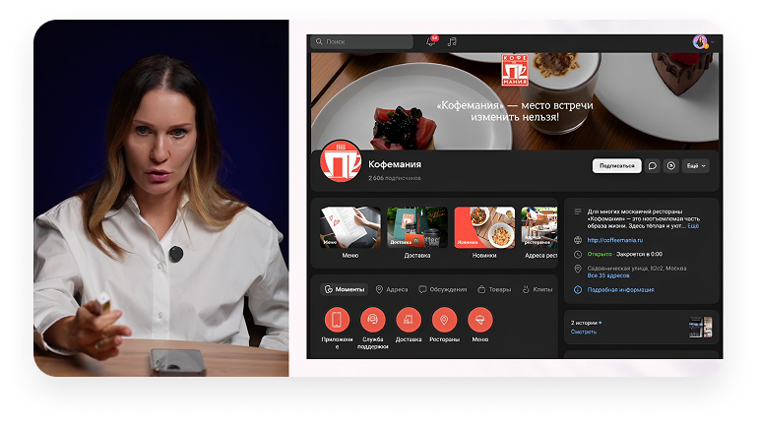Click the clock icon beside opening hours
Viewport: 758px width, 424px height.
coord(578,254)
